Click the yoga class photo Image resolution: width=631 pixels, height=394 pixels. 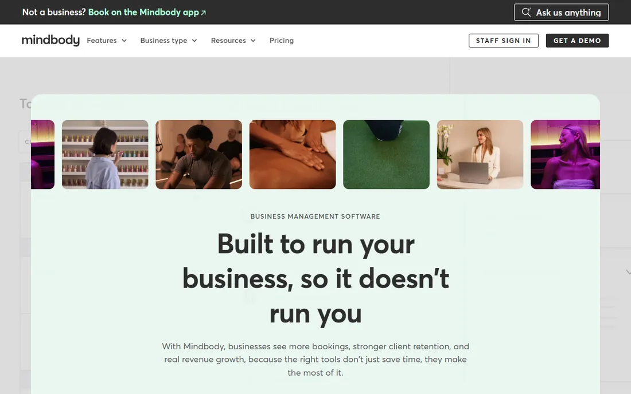[199, 154]
